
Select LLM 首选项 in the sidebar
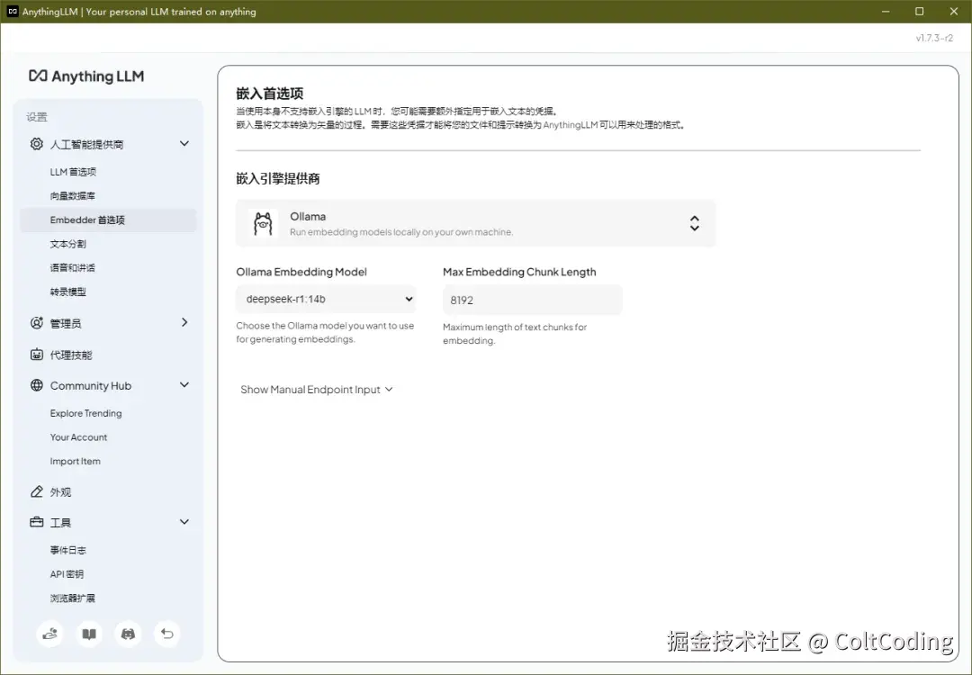(x=73, y=172)
